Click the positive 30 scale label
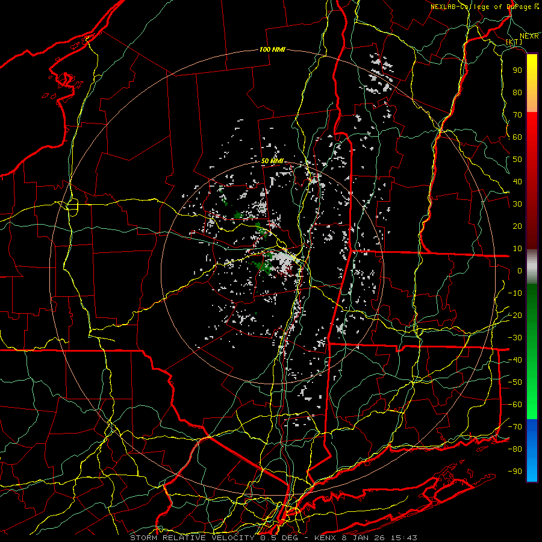This screenshot has width=542, height=542. point(517,204)
